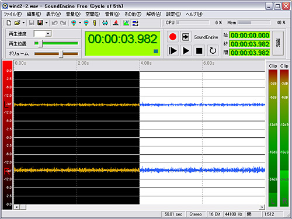Open the 表示(V) menu
292x219 pixels.
click(53, 14)
